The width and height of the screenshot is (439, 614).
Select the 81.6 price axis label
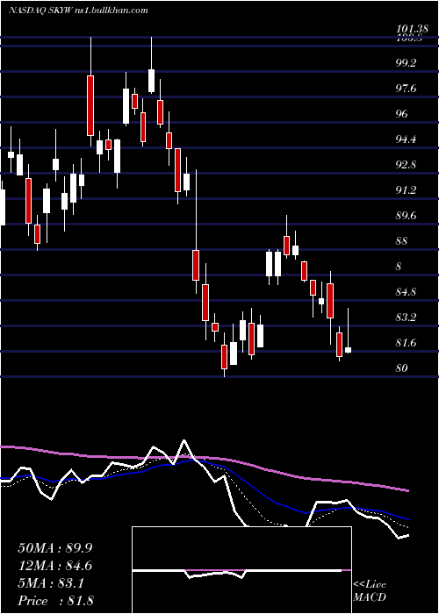(x=407, y=343)
